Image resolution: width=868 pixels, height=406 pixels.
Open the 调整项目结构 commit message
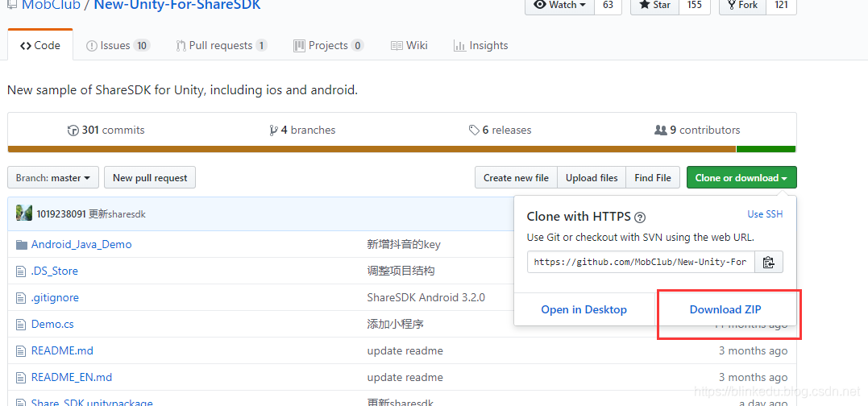click(x=401, y=271)
